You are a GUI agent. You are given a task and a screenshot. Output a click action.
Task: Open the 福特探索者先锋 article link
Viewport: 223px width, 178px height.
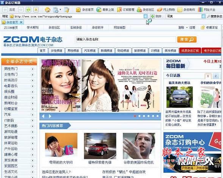(100, 162)
